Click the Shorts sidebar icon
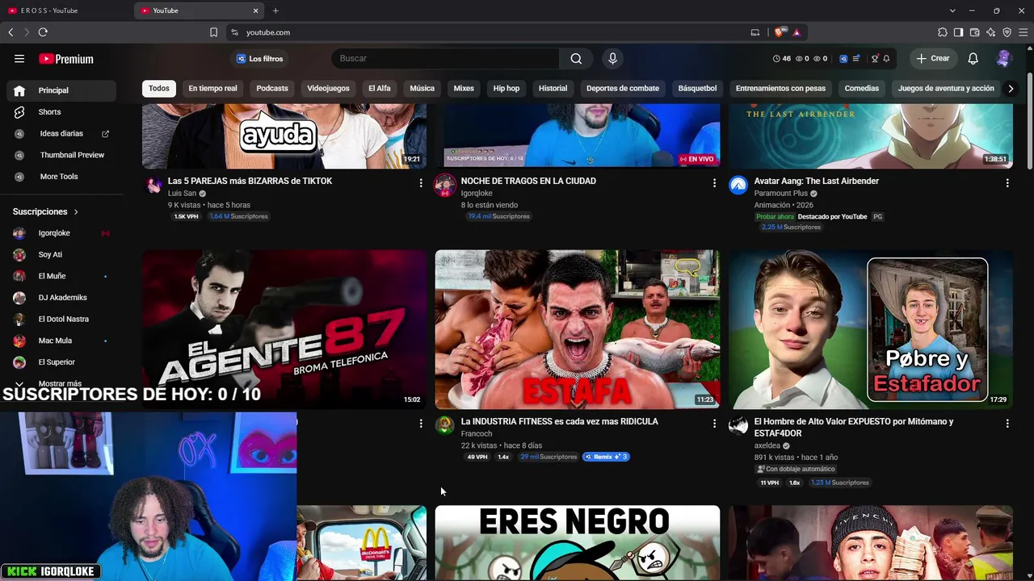The image size is (1034, 581). (x=19, y=112)
